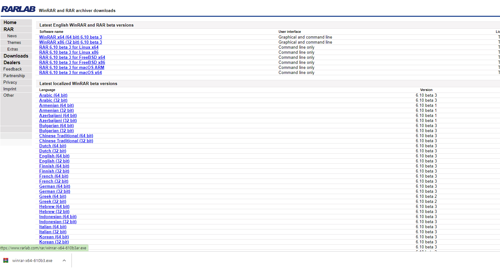This screenshot has height=268, width=500.
Task: Select Dealers in the sidebar
Action: (x=12, y=63)
